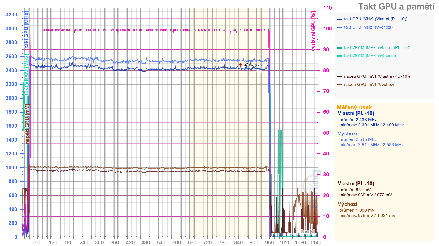
Task: Select legend entry 'takt GPU [MHz] (Výchozí)'
Action: click(368, 27)
